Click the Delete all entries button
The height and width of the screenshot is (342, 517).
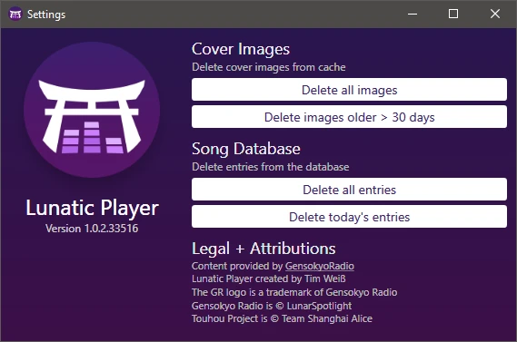point(349,190)
